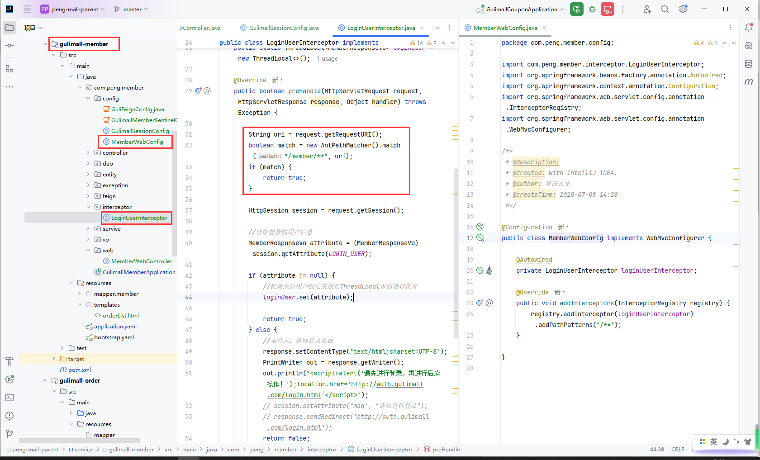Open IDE settings gear

683,9
